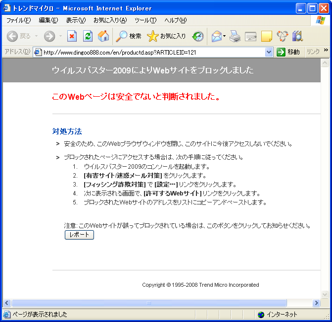Image resolution: width=332 pixels, height=322 pixels.
Task: Open the ファイル(F) menu
Action: click(19, 20)
